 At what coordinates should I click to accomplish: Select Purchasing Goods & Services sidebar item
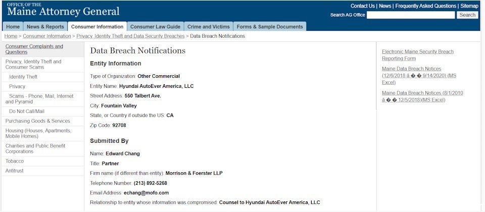coord(38,121)
